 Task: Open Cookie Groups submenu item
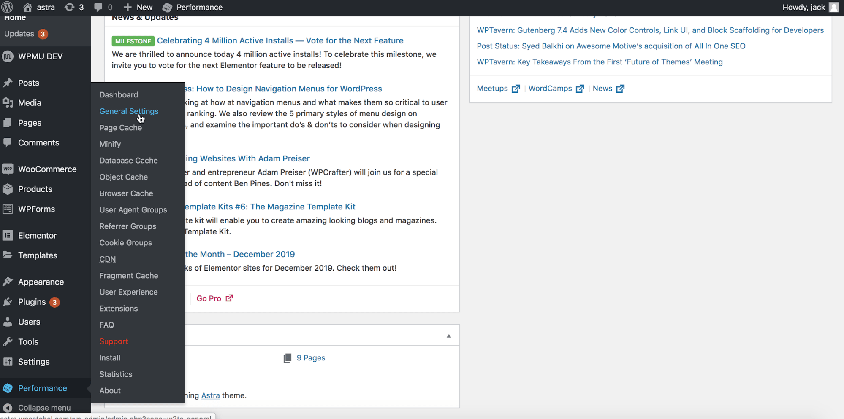[x=125, y=243]
